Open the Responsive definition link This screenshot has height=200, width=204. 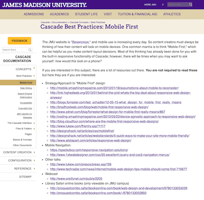81,42
